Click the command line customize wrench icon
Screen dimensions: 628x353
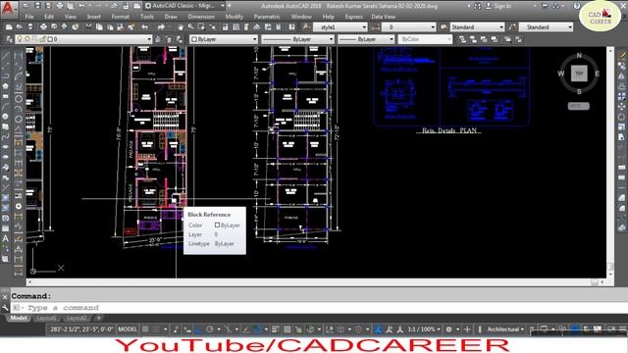[5, 307]
